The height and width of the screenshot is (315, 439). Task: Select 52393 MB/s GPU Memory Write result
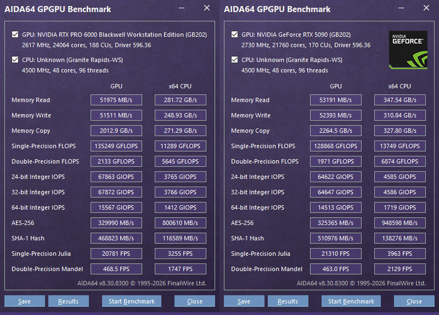coord(335,115)
